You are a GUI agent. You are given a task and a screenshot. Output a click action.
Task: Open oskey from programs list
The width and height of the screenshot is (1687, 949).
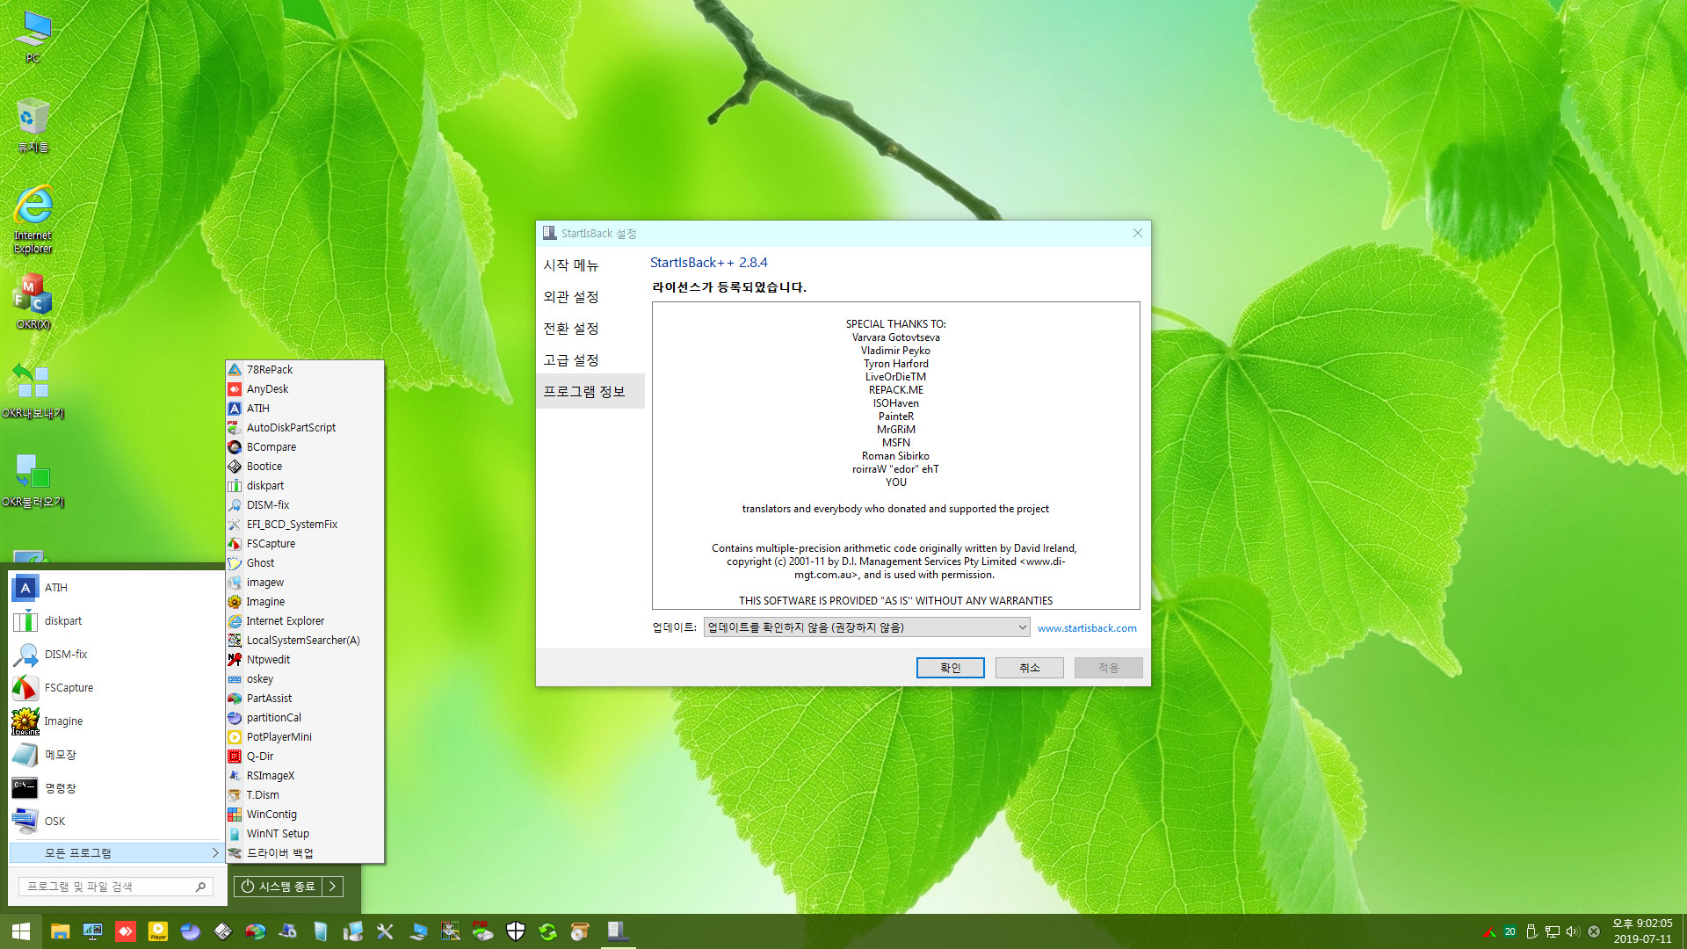[x=305, y=679]
